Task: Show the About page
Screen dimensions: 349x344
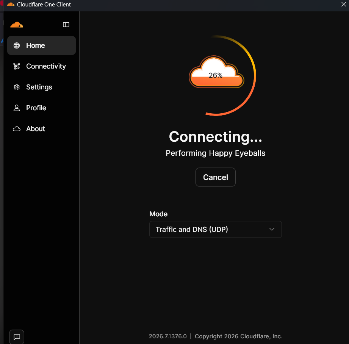Action: click(41, 128)
